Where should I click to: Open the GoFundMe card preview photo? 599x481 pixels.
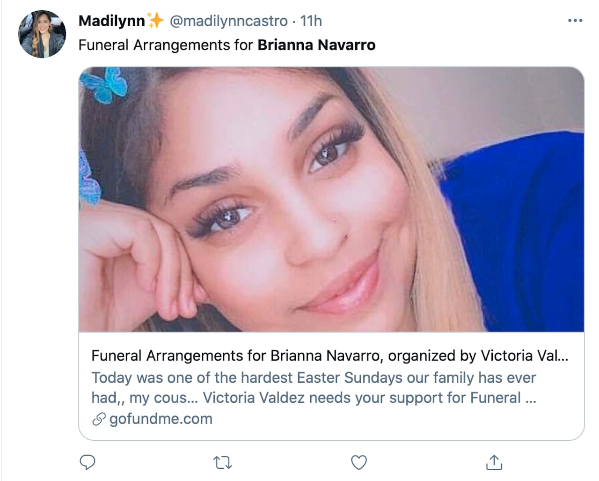tap(331, 199)
